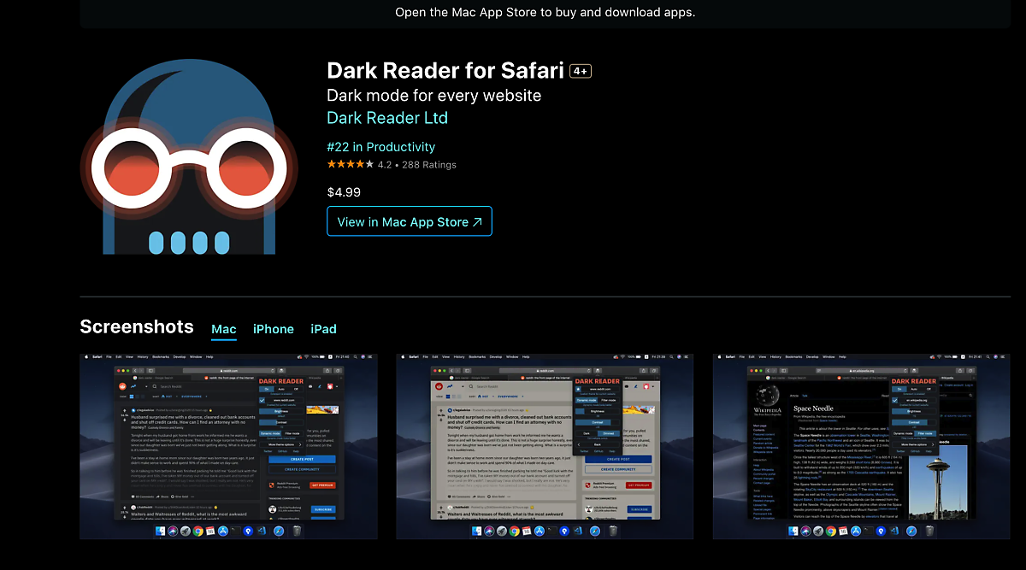This screenshot has height=570, width=1026.
Task: Open the first dark Reddit screenshot thumbnail
Action: [228, 446]
